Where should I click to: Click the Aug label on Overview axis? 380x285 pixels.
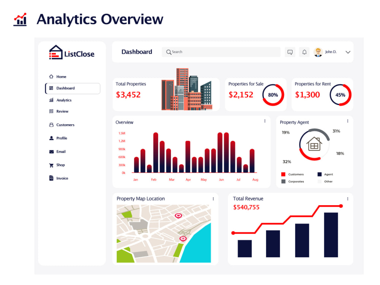click(x=255, y=180)
